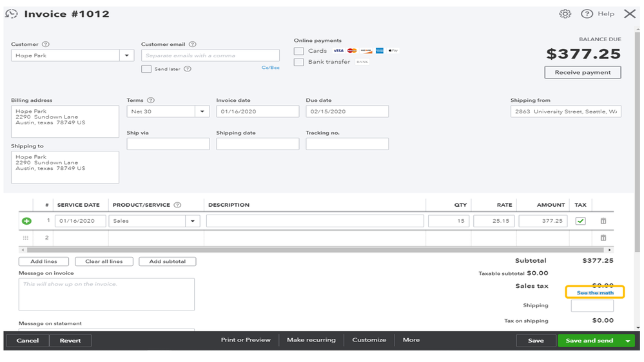644x362 pixels.
Task: Click the Add lines button
Action: tap(44, 262)
